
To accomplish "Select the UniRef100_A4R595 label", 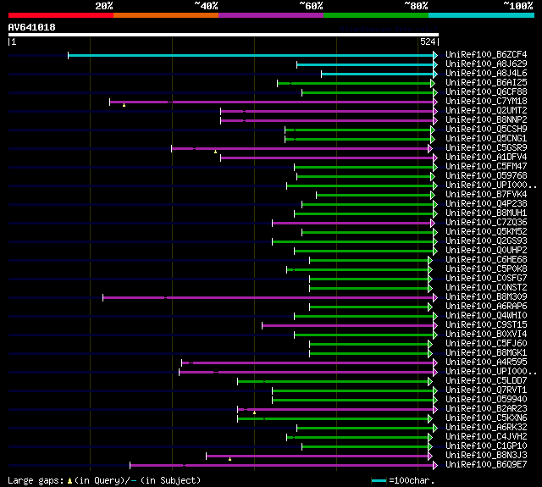I will [486, 362].
